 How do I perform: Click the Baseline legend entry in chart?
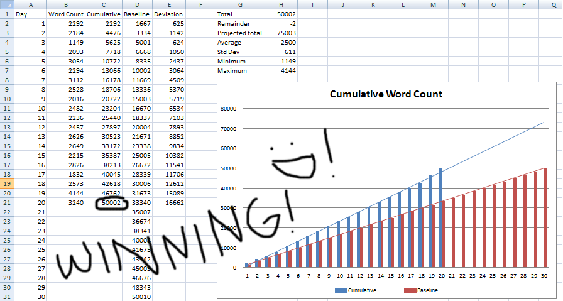tap(421, 290)
